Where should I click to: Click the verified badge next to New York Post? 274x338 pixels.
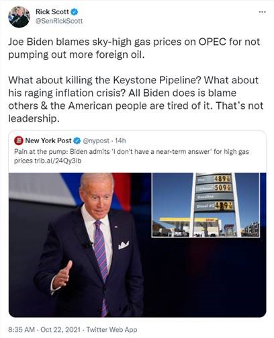(77, 140)
